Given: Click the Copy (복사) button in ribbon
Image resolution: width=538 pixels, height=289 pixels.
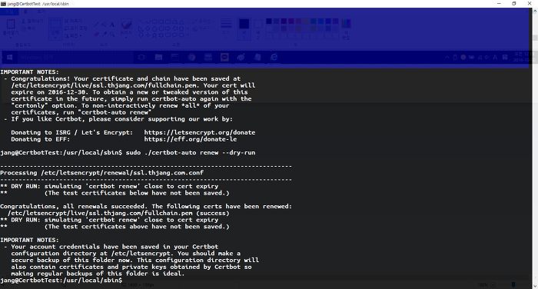Looking at the screenshot, I should (28, 28).
